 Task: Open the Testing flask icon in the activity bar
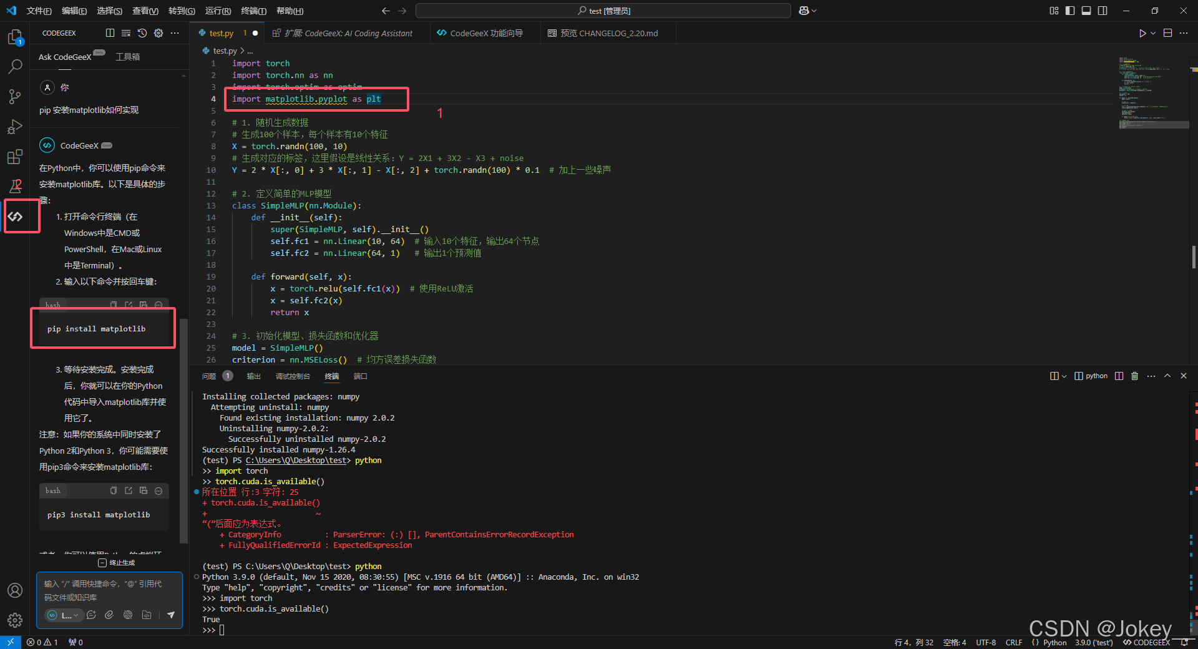[15, 186]
